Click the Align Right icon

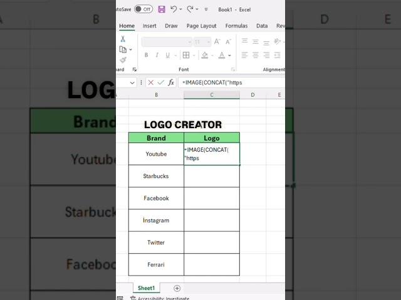[x=266, y=55]
